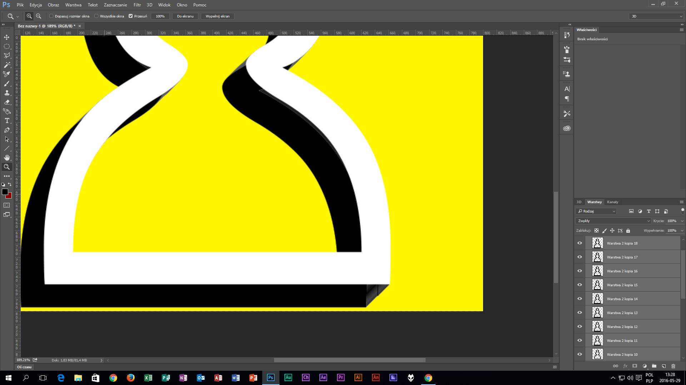
Task: Select the Horizontal Type tool
Action: point(7,120)
